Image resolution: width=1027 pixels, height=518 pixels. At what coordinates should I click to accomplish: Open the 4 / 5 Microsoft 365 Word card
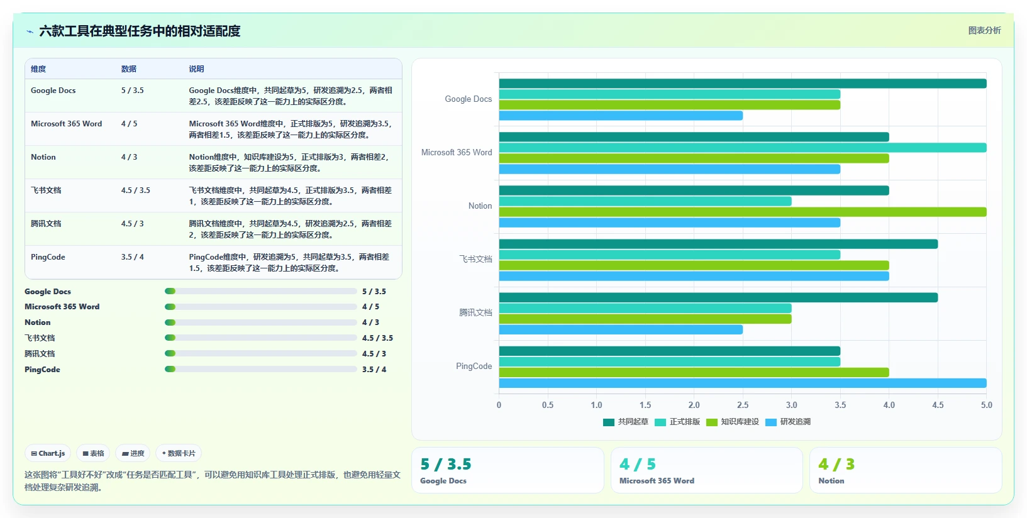tap(707, 470)
